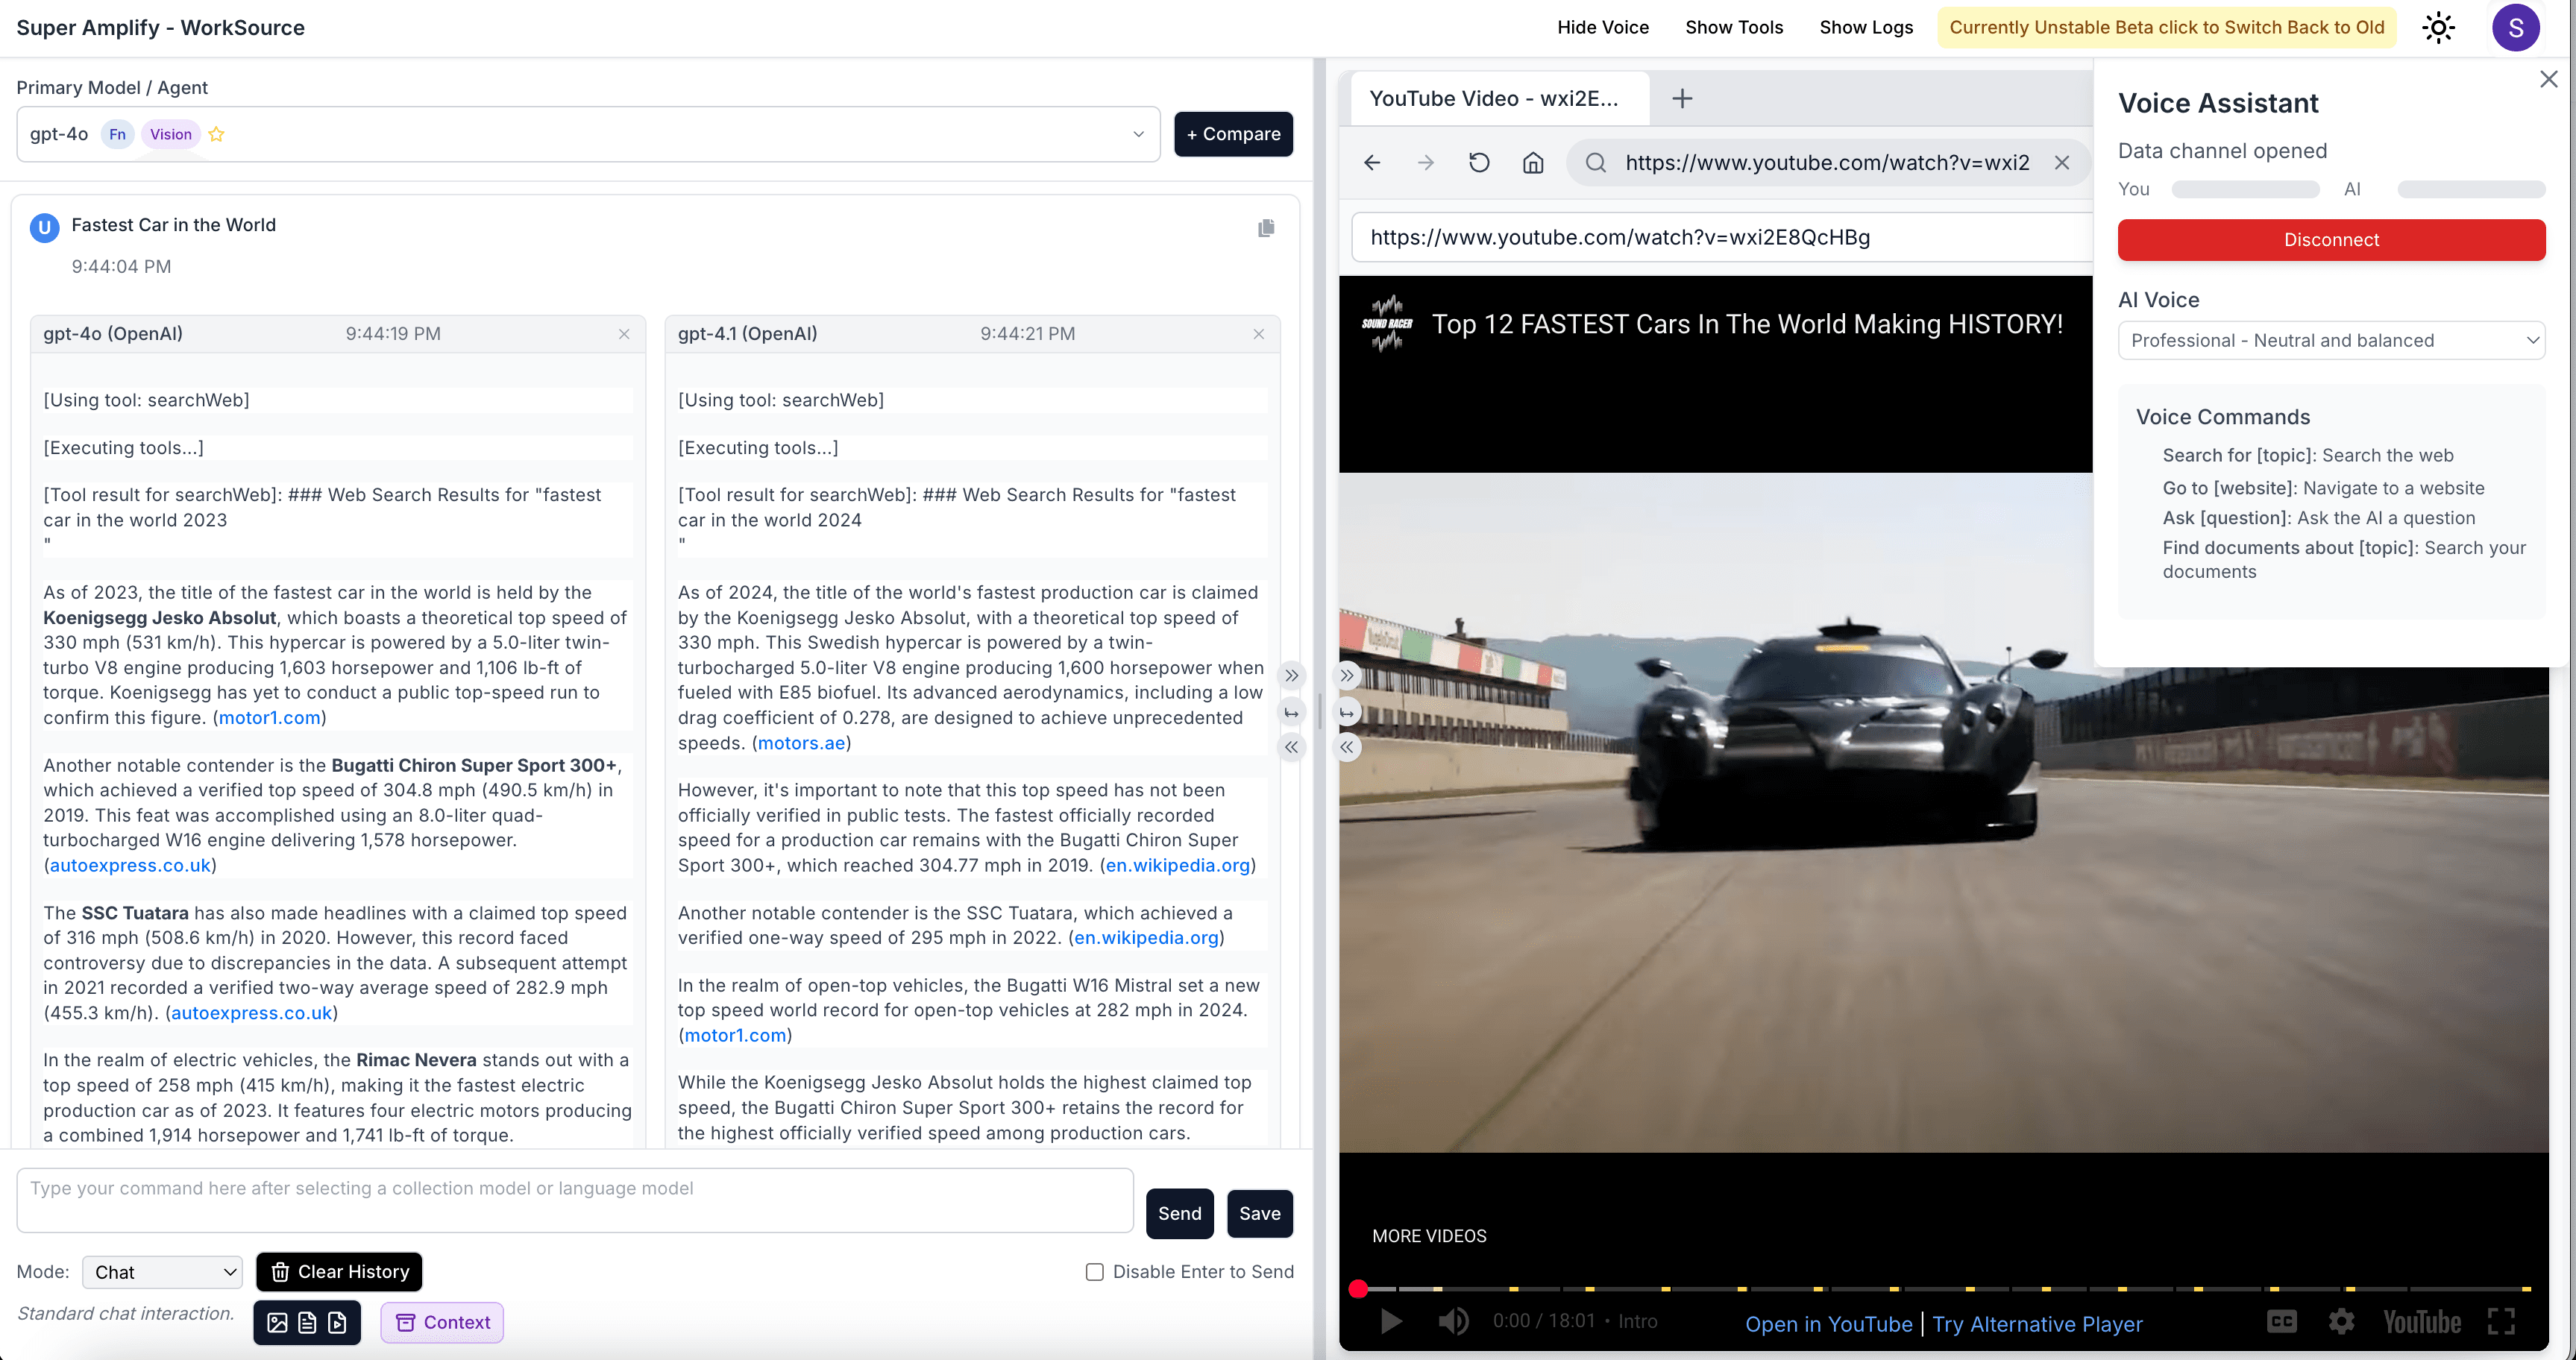Reload the embedded browser page

pos(1479,162)
